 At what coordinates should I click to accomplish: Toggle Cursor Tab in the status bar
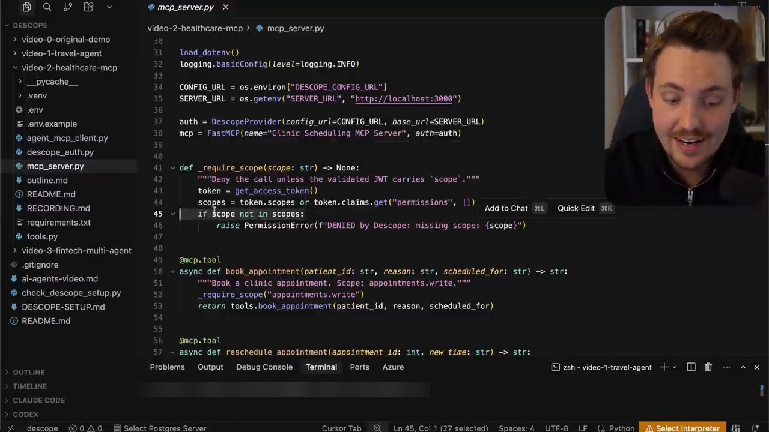coord(341,428)
